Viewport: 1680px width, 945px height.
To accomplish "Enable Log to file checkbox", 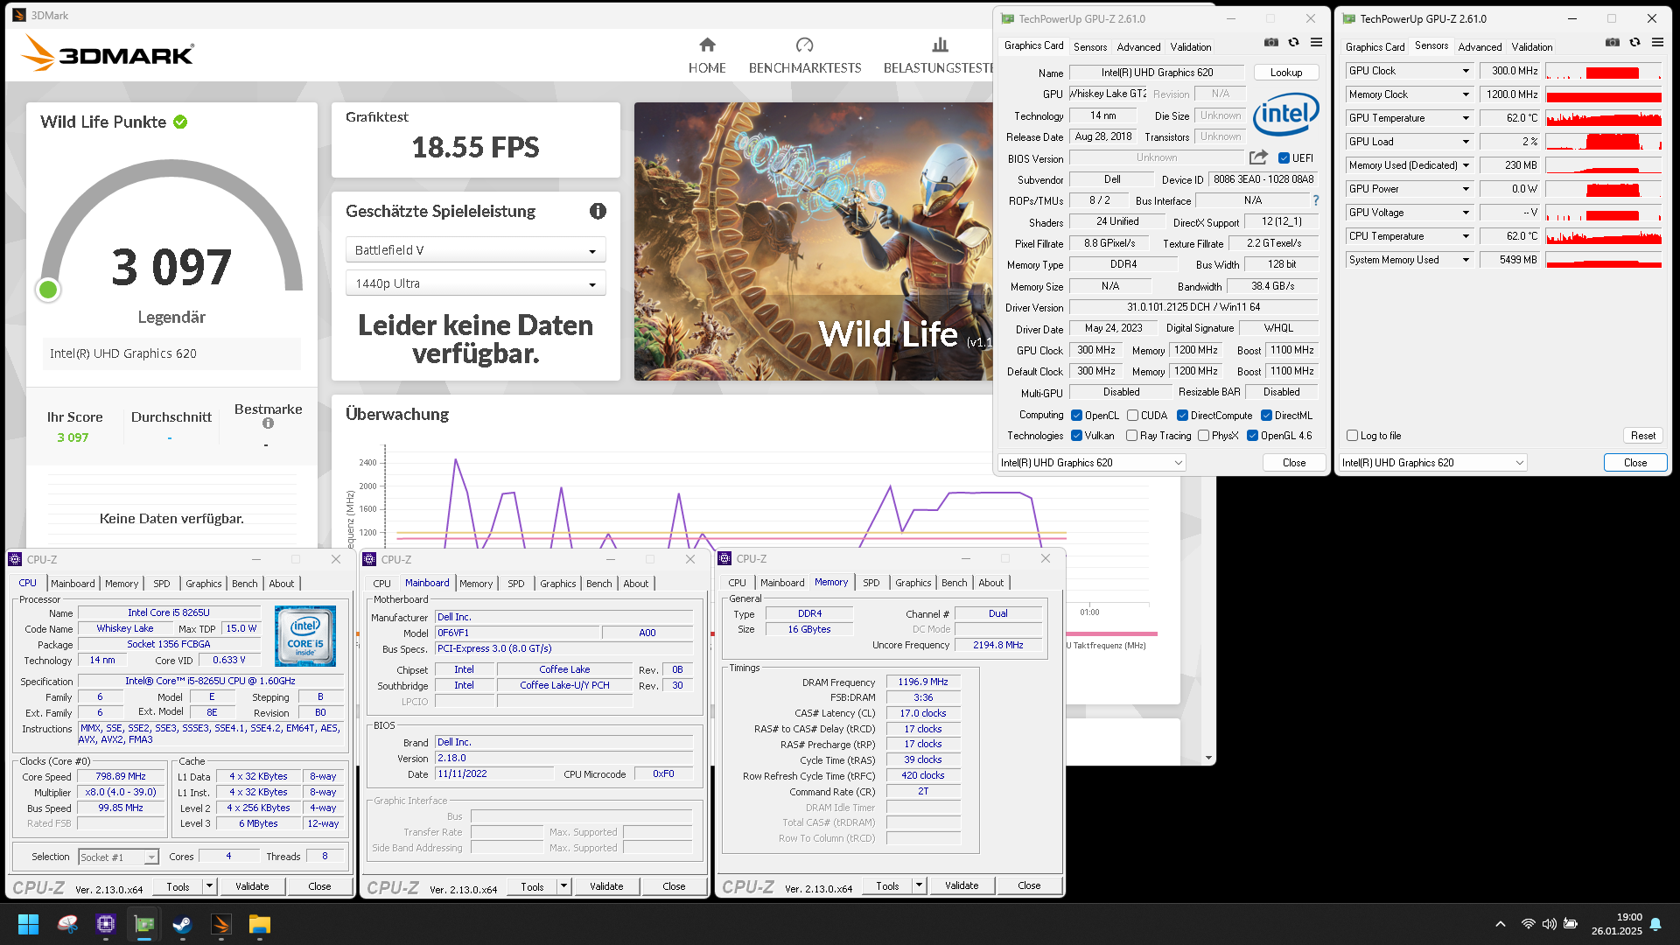I will click(x=1353, y=436).
